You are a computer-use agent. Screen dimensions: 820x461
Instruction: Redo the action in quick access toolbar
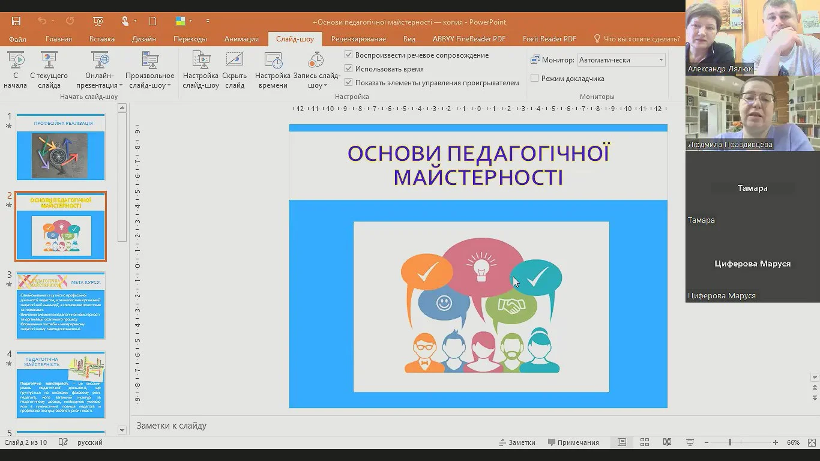click(x=70, y=21)
